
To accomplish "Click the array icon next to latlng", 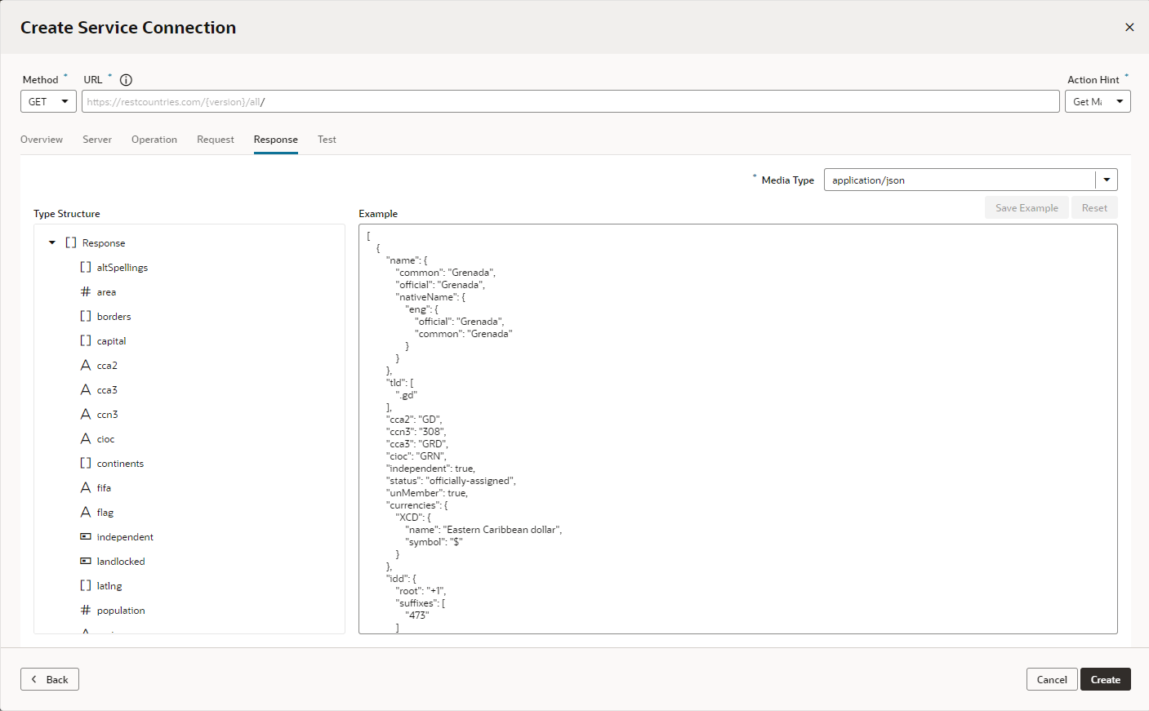I will tap(86, 586).
